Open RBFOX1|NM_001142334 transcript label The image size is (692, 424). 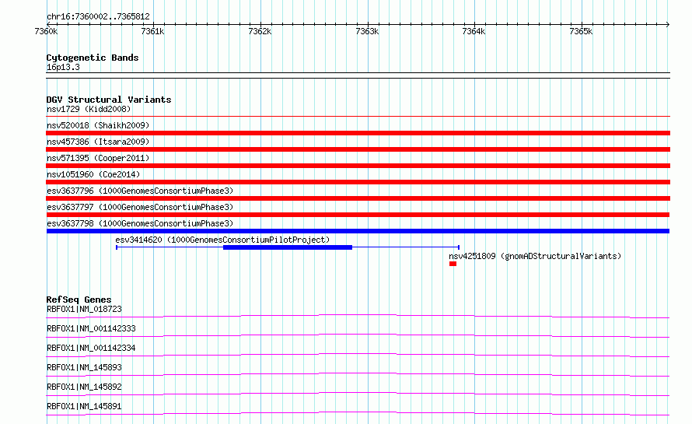click(91, 348)
